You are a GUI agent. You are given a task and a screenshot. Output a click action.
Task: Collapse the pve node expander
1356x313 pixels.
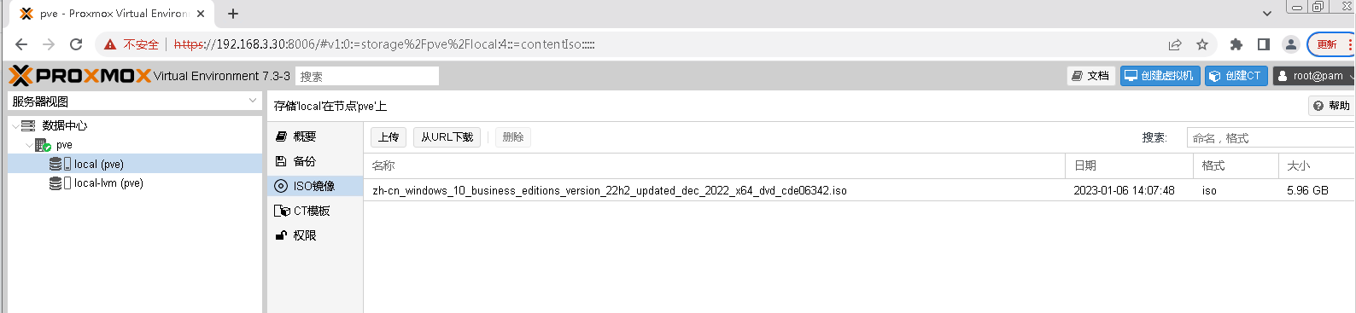pos(30,145)
